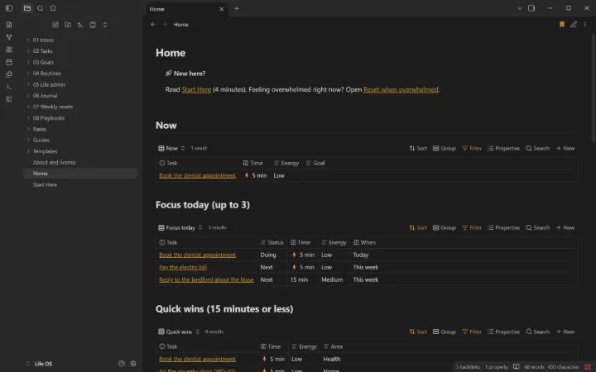The image size is (596, 372).
Task: Open the Focus today view selector
Action: [180, 228]
